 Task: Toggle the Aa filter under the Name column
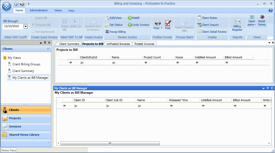click(x=113, y=62)
